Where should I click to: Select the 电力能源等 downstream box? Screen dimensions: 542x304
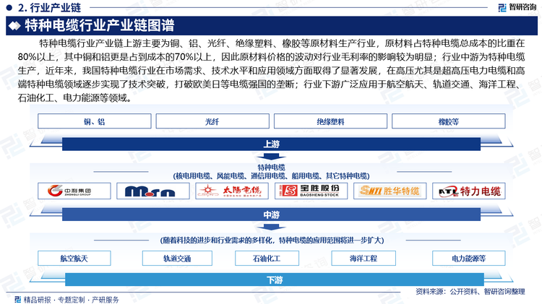pyautogui.click(x=469, y=259)
